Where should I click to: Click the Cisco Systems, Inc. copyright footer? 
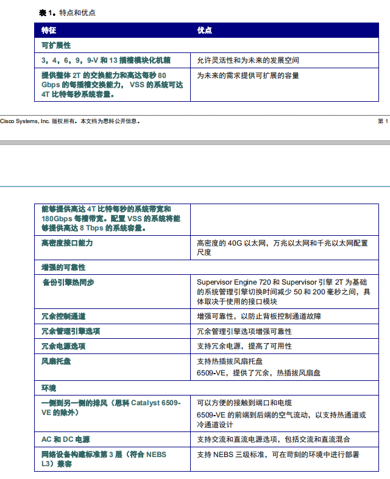[x=70, y=121]
